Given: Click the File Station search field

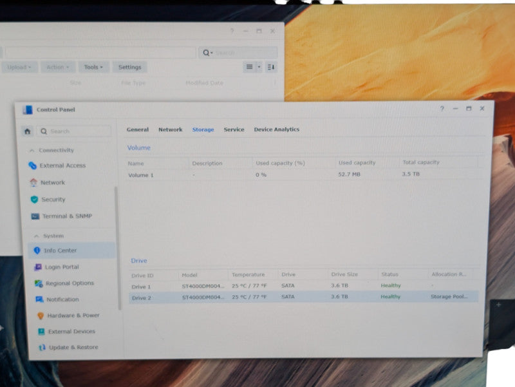Looking at the screenshot, I should pos(238,53).
